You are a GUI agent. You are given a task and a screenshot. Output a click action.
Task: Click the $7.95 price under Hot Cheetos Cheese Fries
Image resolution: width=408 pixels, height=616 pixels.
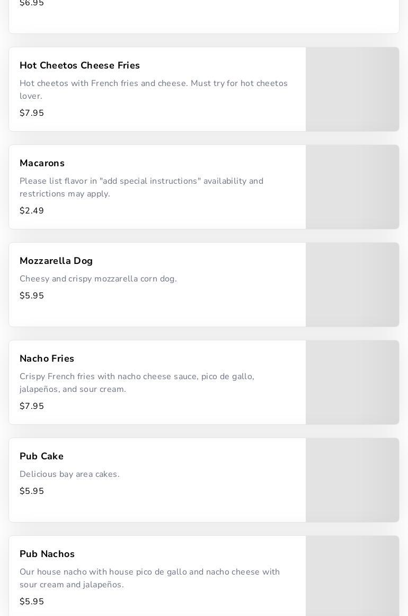(x=32, y=113)
